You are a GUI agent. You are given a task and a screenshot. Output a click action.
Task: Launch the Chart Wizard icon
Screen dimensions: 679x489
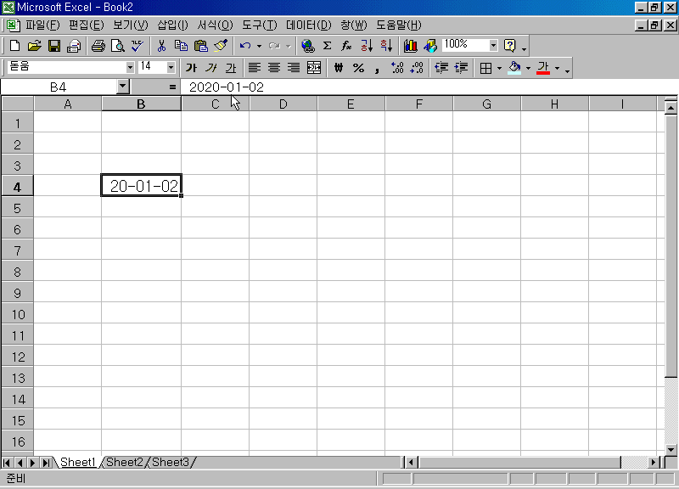click(x=410, y=46)
